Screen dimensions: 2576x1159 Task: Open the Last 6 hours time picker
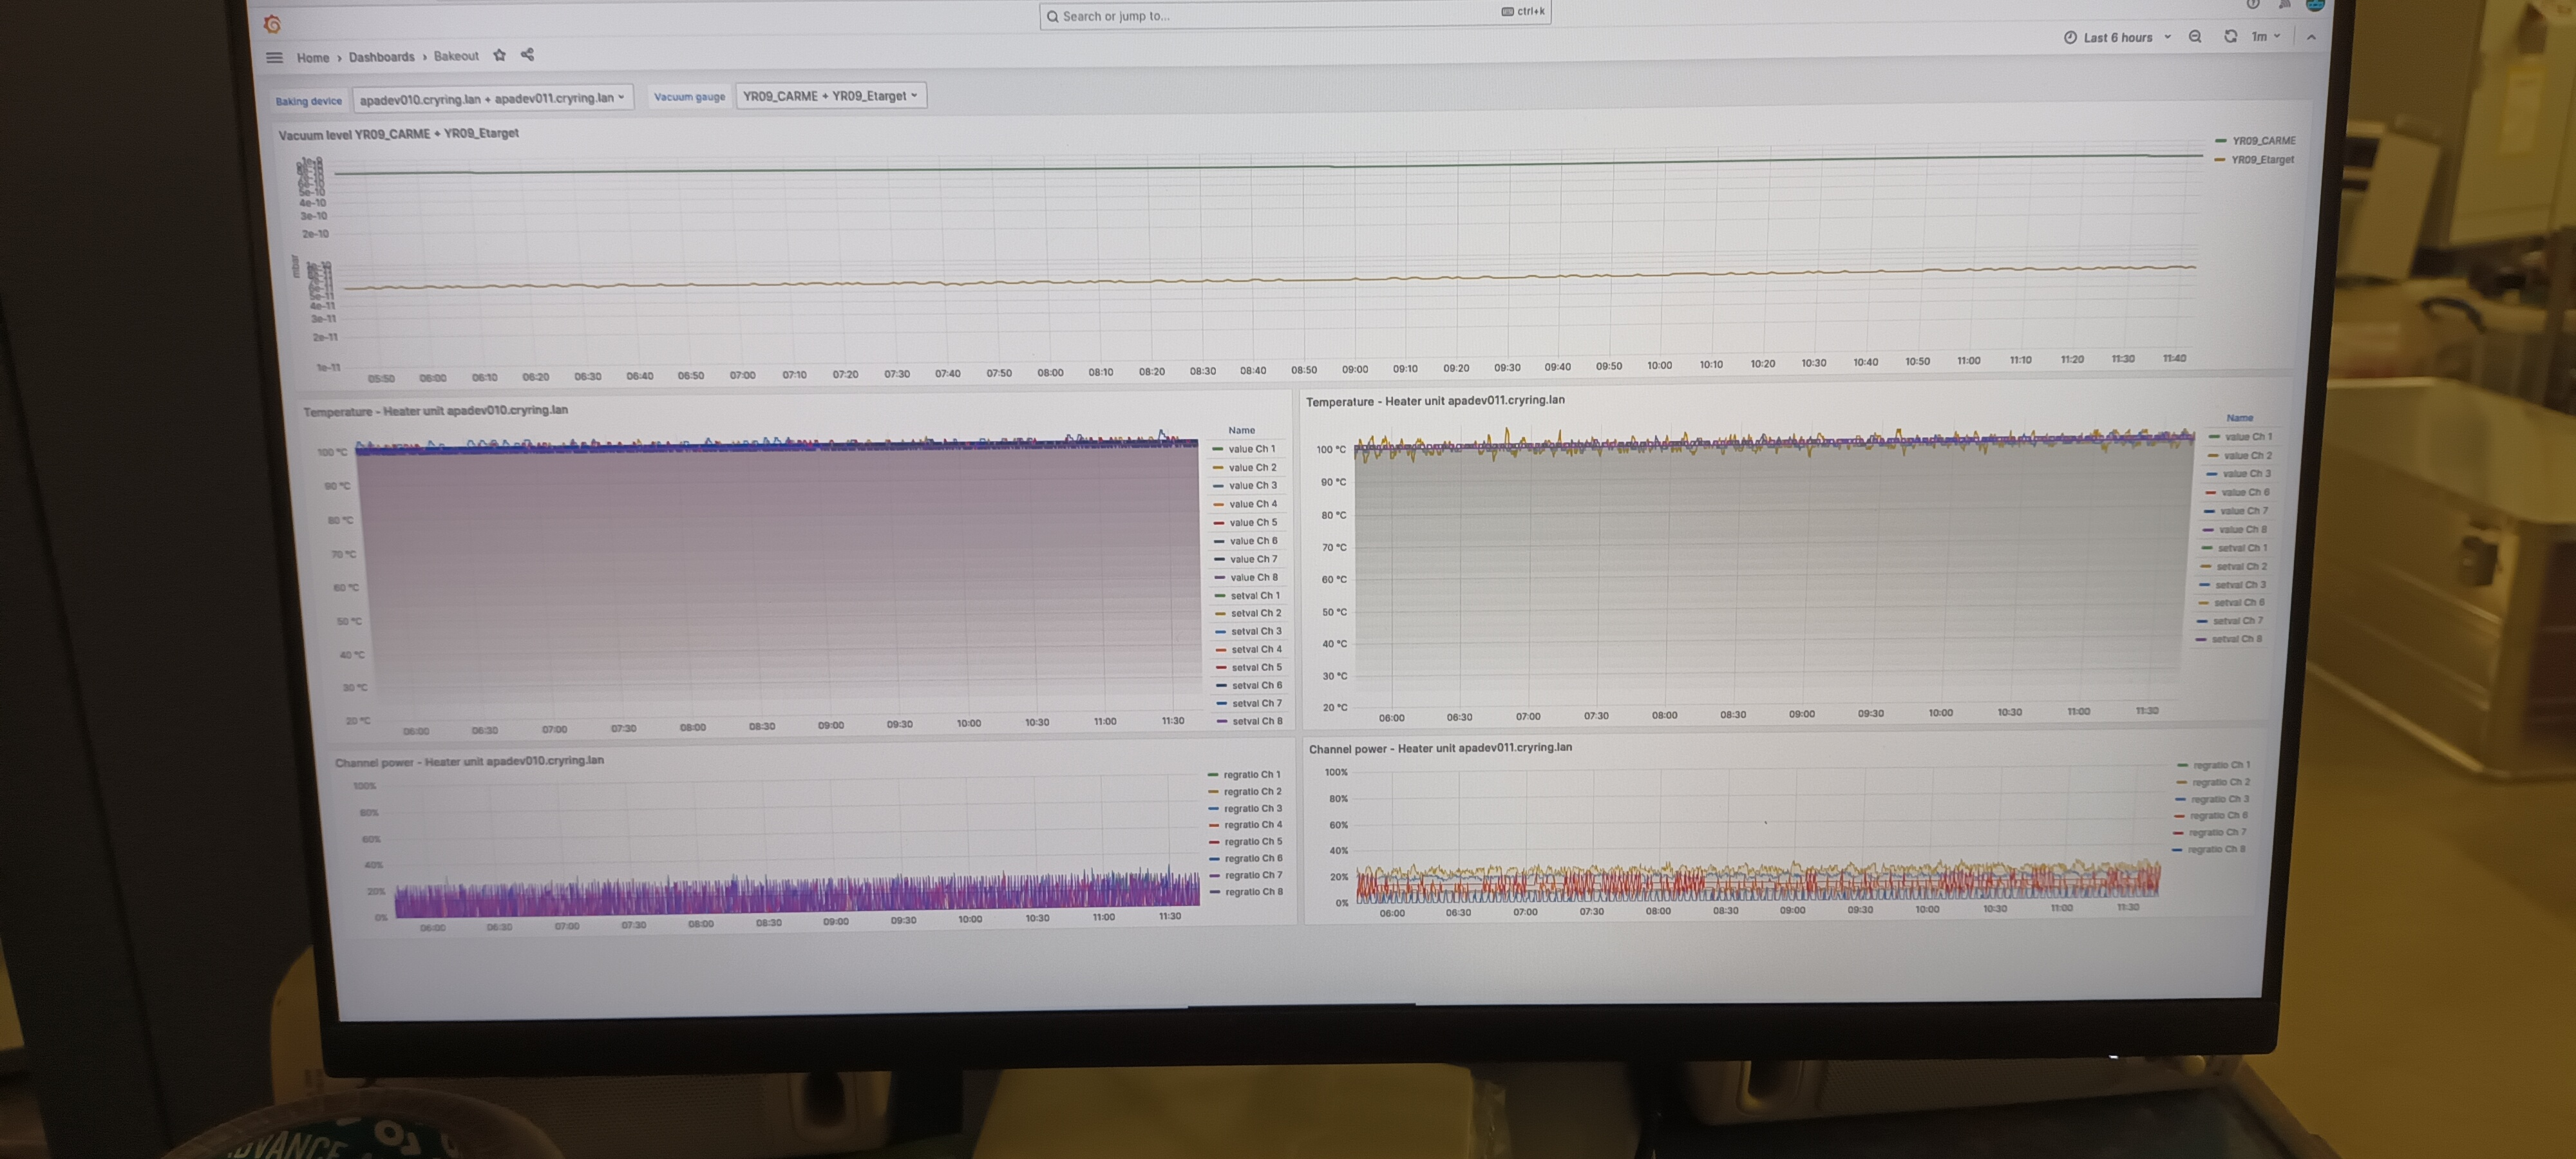[x=2117, y=37]
